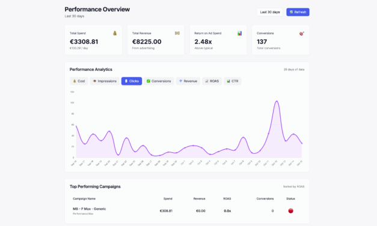
Task: Click the chart icon on ROAS tab
Action: coord(207,81)
